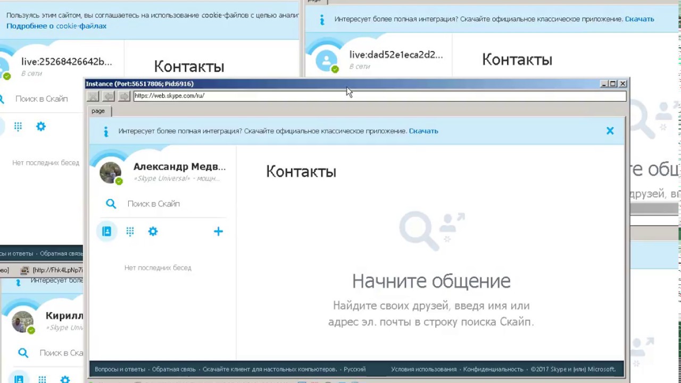Select the 'page' tab in Instance window
Image resolution: width=681 pixels, height=383 pixels.
[x=98, y=111]
